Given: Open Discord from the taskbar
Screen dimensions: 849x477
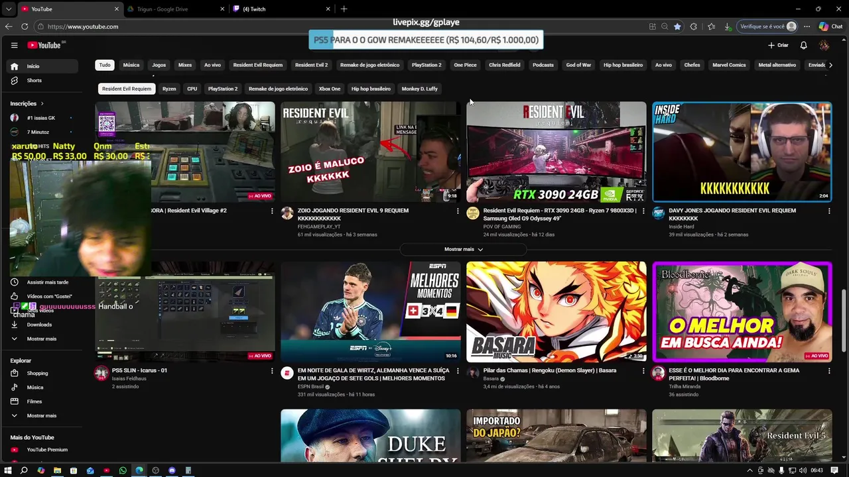Looking at the screenshot, I should (172, 470).
